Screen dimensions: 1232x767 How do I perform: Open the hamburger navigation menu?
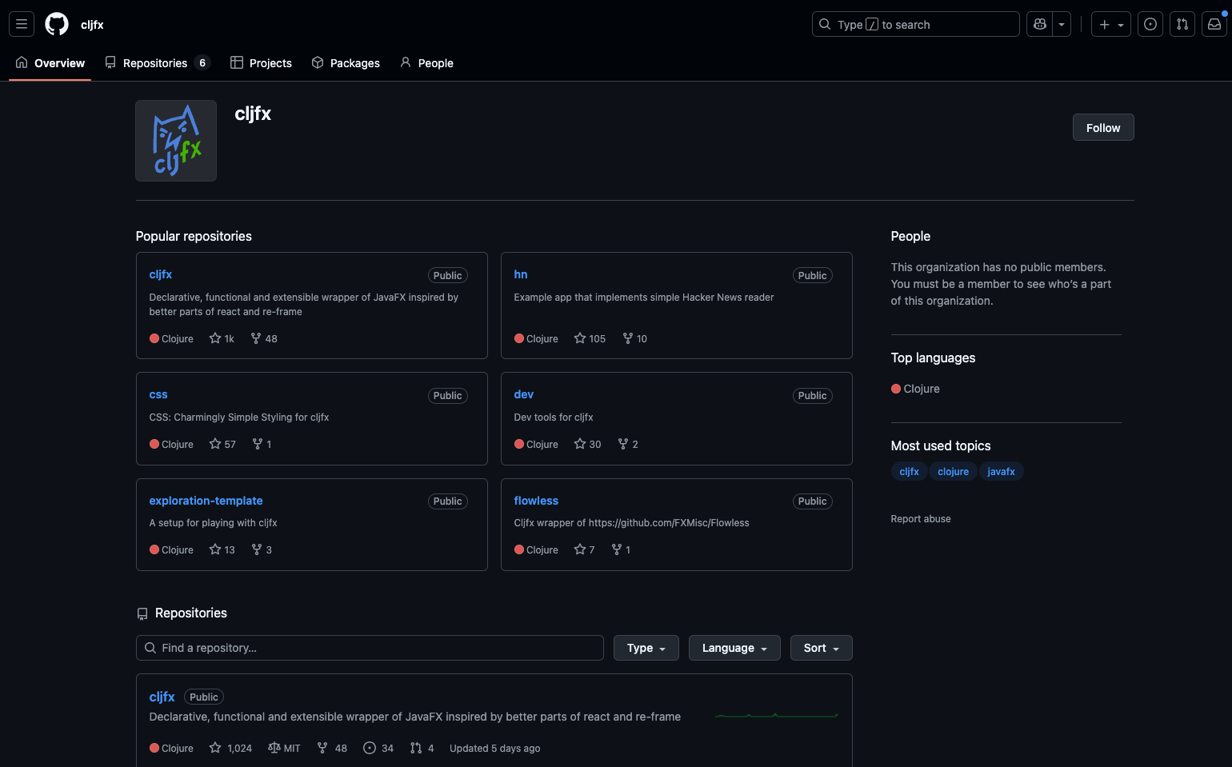click(22, 25)
